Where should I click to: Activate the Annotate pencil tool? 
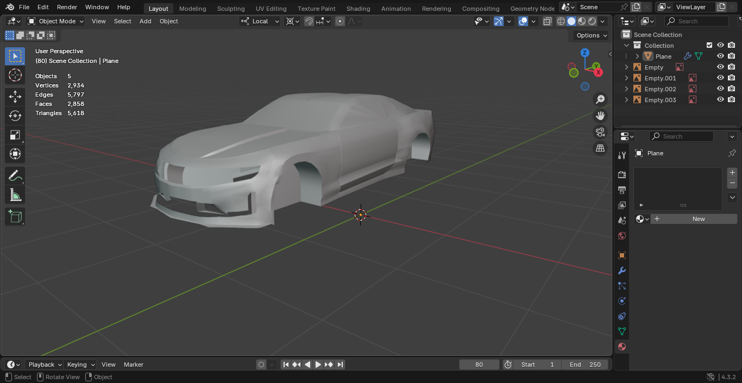pyautogui.click(x=15, y=176)
